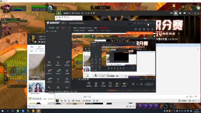Select the 热门 tab in the browser window
The height and width of the screenshot is (113, 201).
(x=40, y=47)
